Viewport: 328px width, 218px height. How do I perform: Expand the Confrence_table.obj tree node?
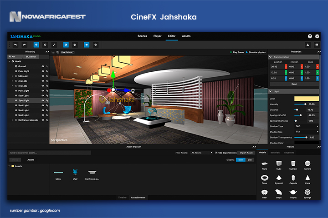click(12, 120)
